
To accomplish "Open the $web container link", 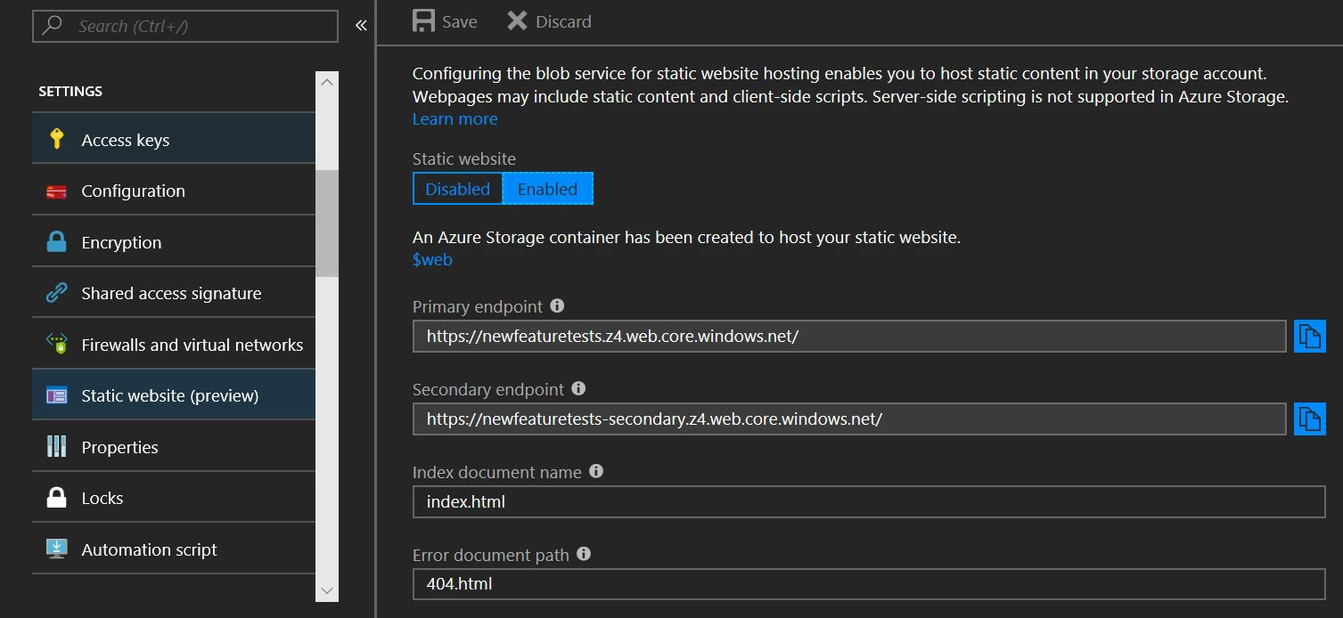I will tap(432, 259).
